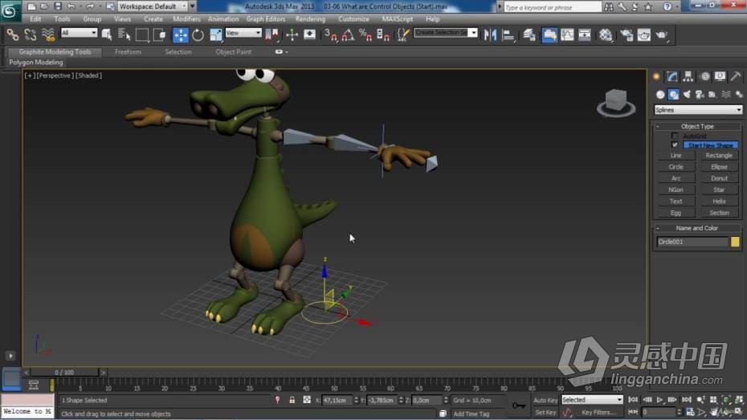Toggle the 3D Snaps icon
This screenshot has height=420, width=747.
[x=330, y=35]
